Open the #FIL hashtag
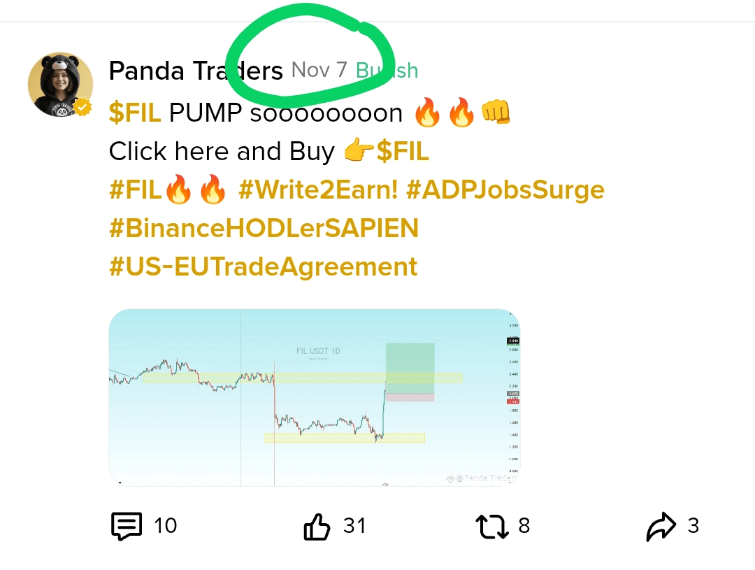Viewport: 755px width, 570px height. (x=136, y=190)
